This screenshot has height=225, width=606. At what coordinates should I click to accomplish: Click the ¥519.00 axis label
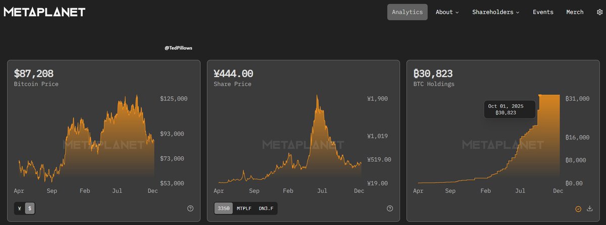pyautogui.click(x=379, y=159)
